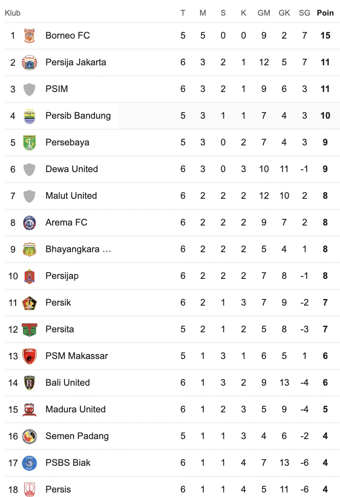The image size is (340, 497).
Task: Click the green Persebaya crest icon
Action: click(x=29, y=143)
